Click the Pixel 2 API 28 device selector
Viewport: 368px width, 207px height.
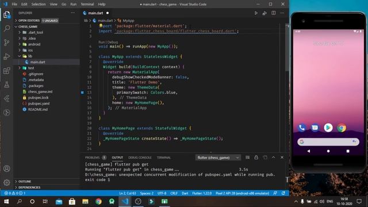point(242,193)
